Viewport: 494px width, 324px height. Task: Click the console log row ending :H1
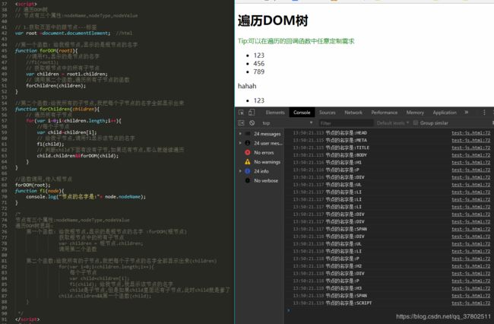coord(389,162)
